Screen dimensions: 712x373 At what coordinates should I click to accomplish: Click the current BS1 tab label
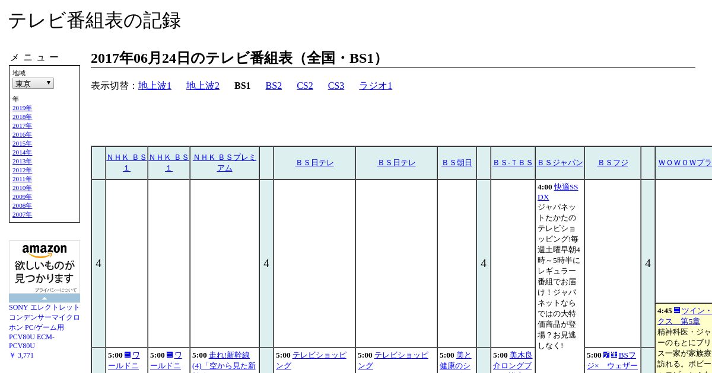point(242,86)
